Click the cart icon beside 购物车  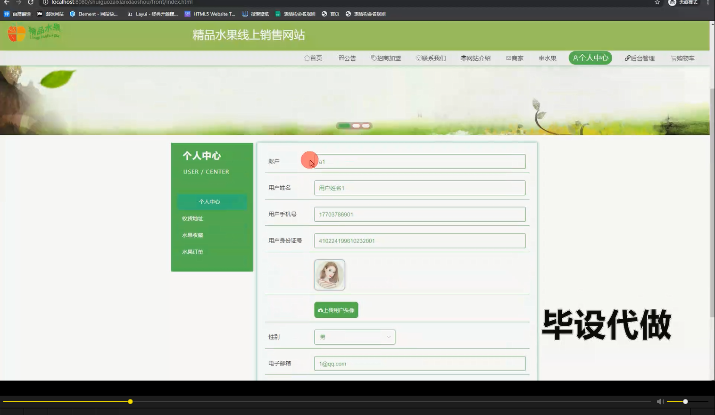(673, 58)
